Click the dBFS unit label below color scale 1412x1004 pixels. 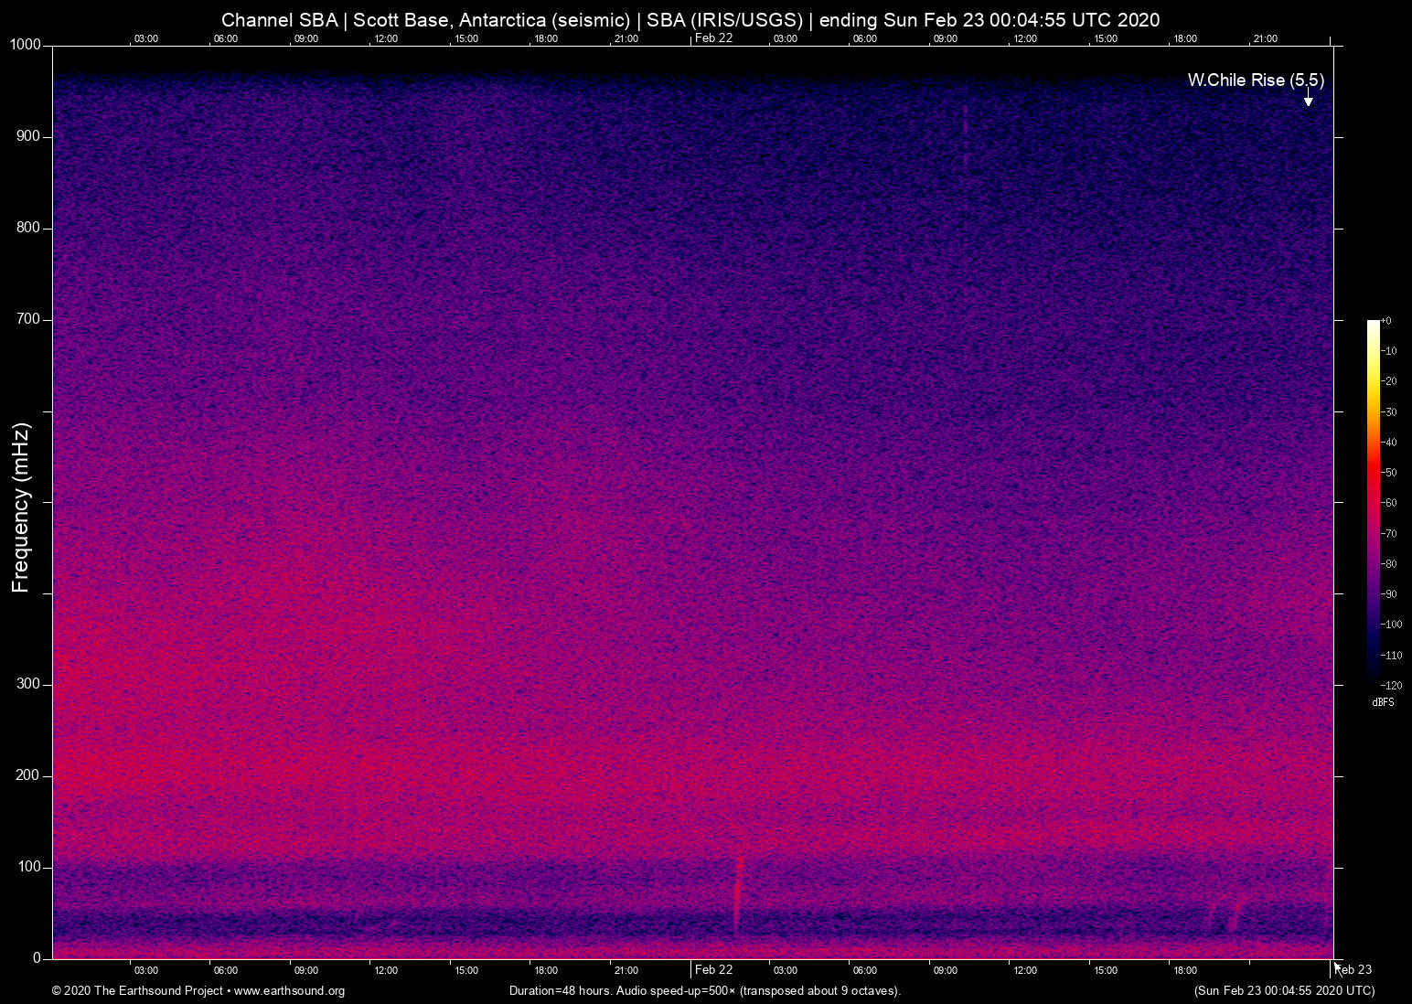pyautogui.click(x=1383, y=702)
